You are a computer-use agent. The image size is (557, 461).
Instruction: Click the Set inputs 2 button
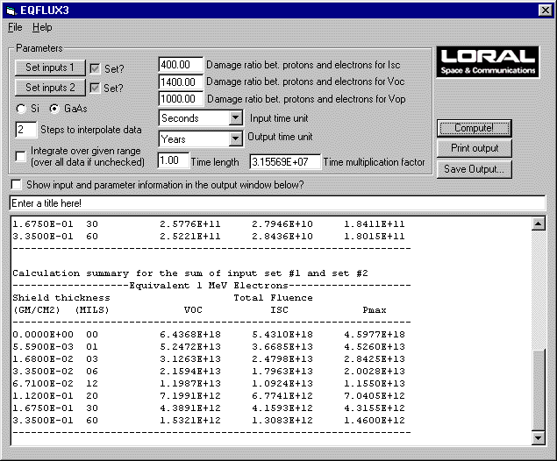(50, 88)
